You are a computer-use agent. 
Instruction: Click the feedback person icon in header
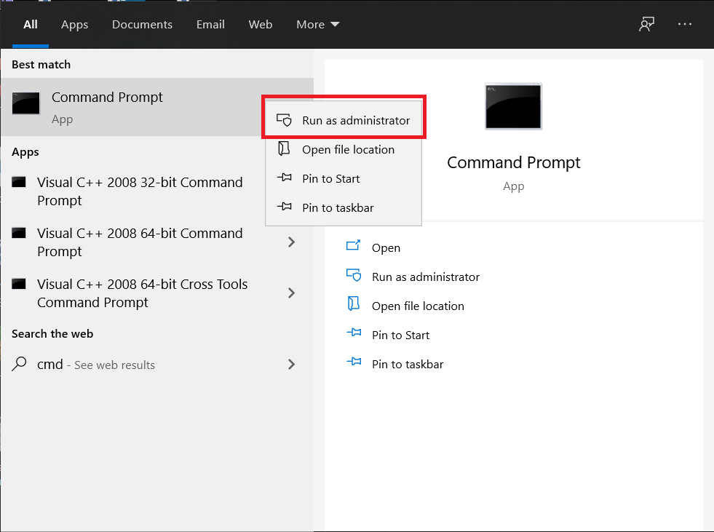[646, 24]
